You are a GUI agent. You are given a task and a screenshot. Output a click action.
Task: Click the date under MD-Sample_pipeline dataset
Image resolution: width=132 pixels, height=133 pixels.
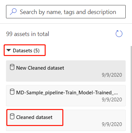point(112,100)
